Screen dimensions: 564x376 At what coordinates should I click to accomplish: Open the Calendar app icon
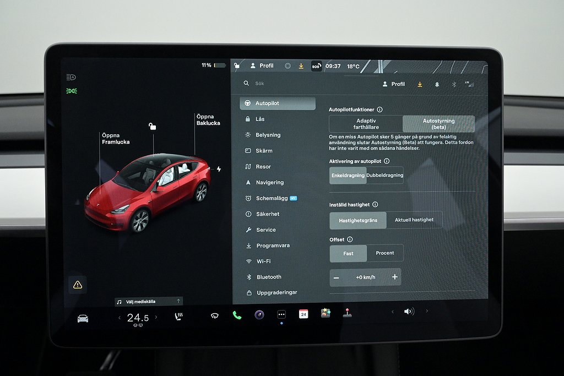tap(303, 314)
